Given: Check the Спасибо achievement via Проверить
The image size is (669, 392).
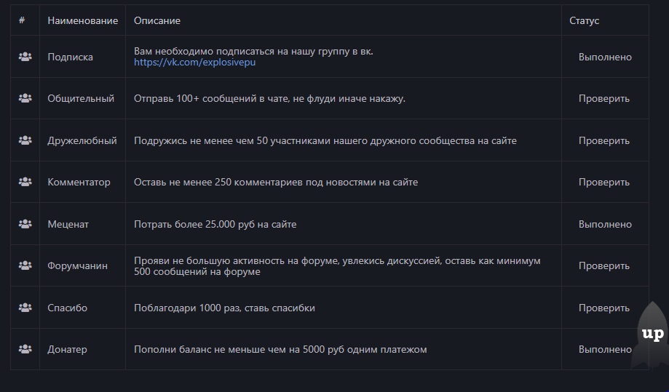Looking at the screenshot, I should (x=603, y=308).
